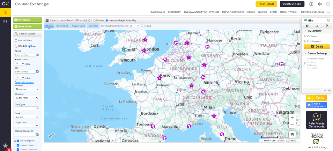333x151 pixels.
Task: Tick the Save as Default checkbox
Action: [x=16, y=40]
